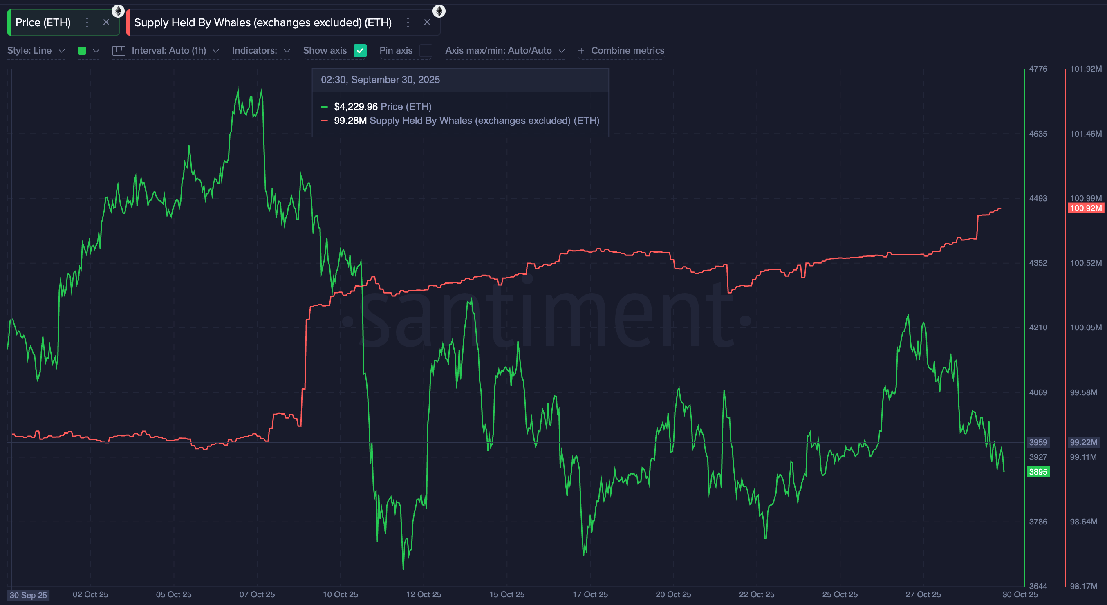Open the Style: Line dropdown
This screenshot has width=1107, height=605.
coord(36,50)
